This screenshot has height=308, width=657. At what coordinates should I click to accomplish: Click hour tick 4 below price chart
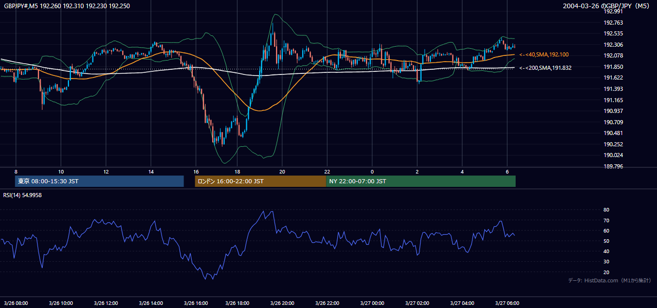click(462, 171)
